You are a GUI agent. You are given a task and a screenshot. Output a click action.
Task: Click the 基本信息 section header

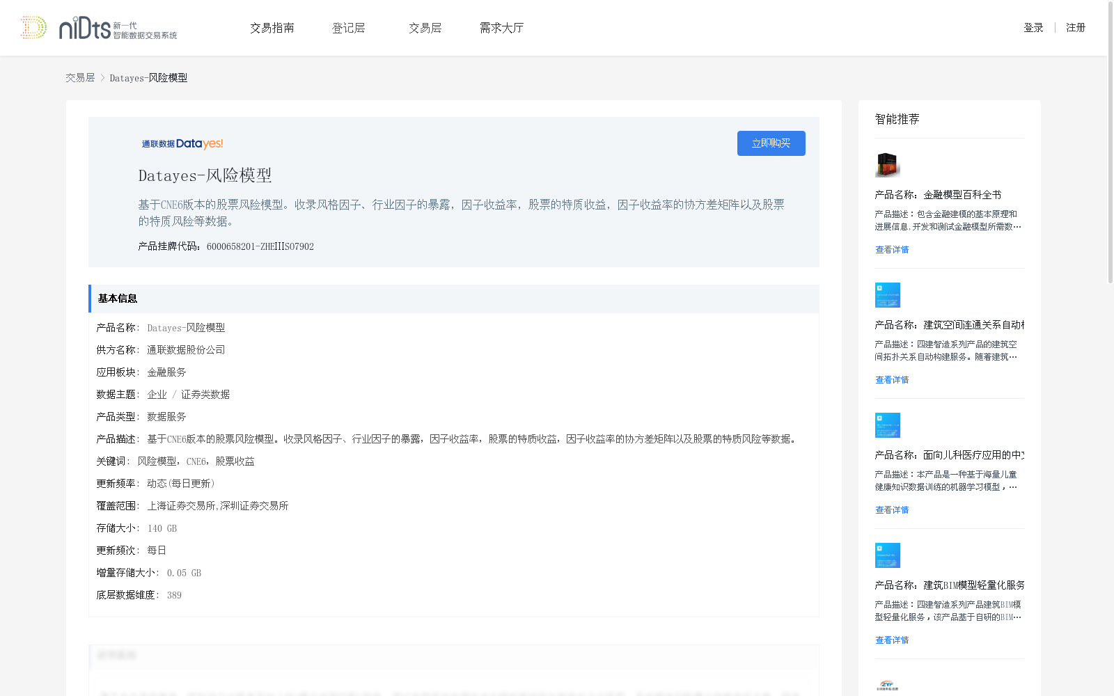pos(454,299)
